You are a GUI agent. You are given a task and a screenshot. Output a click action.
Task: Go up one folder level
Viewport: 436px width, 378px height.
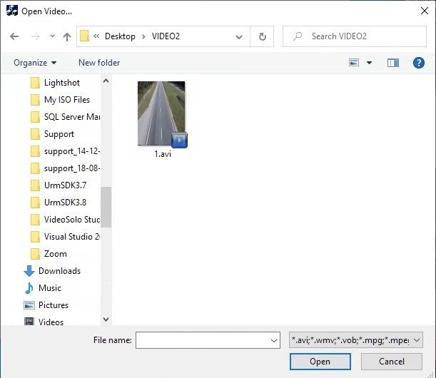click(x=67, y=36)
